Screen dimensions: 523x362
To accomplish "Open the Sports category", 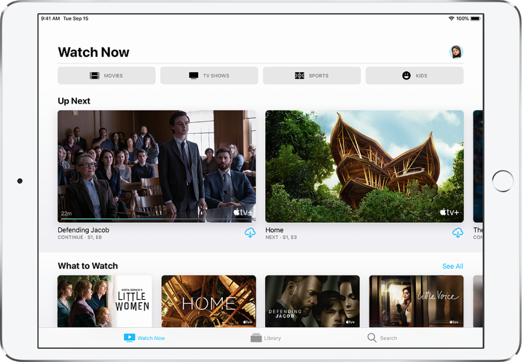I will (x=312, y=76).
